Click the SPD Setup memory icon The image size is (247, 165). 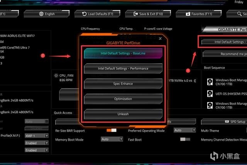click(x=227, y=122)
